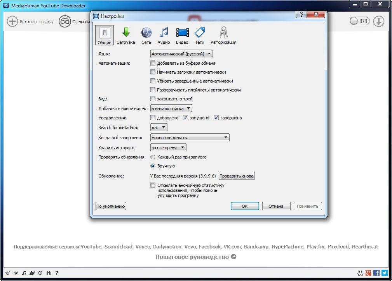Select Каждый раз при запуске radio button

(153, 157)
